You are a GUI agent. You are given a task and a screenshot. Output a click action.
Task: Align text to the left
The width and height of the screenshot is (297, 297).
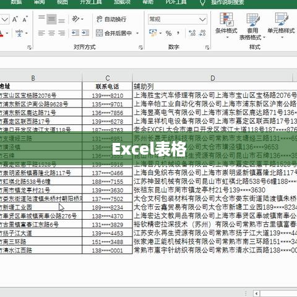tap(41, 33)
